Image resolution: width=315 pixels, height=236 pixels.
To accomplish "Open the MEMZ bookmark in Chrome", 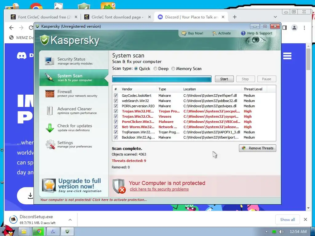I will click(21, 37).
